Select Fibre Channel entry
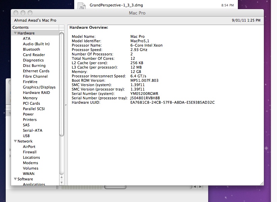This screenshot has height=202, width=277. click(x=35, y=76)
